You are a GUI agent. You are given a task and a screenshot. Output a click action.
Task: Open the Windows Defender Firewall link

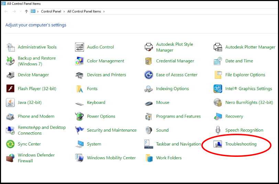[x=36, y=158]
